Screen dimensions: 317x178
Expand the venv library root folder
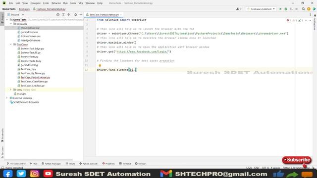[11, 89]
